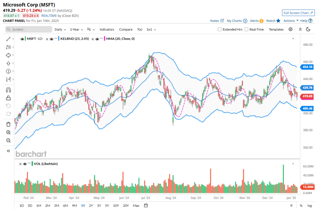
Task: Enable the magnet snap tool
Action: (8, 90)
